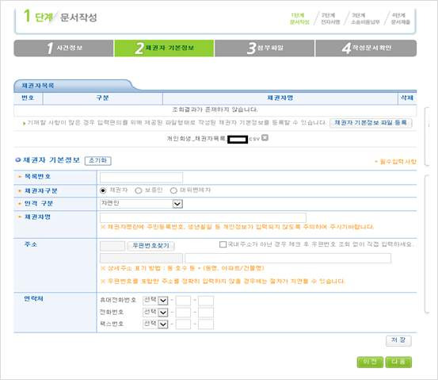This screenshot has width=438, height=380.
Task: Select the 2 채권자 기본정보 tab
Action: point(164,48)
